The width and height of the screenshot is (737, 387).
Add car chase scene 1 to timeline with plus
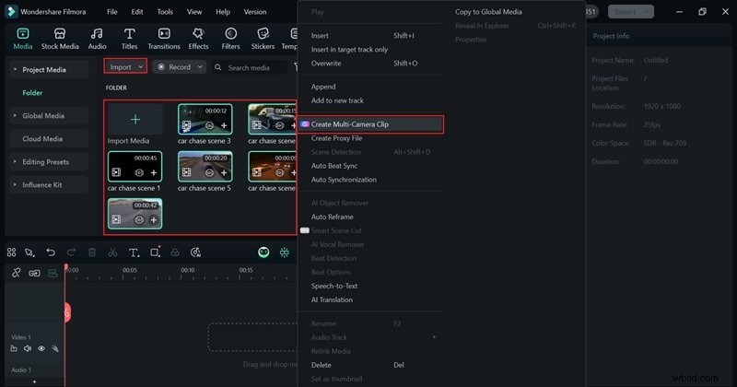click(153, 172)
